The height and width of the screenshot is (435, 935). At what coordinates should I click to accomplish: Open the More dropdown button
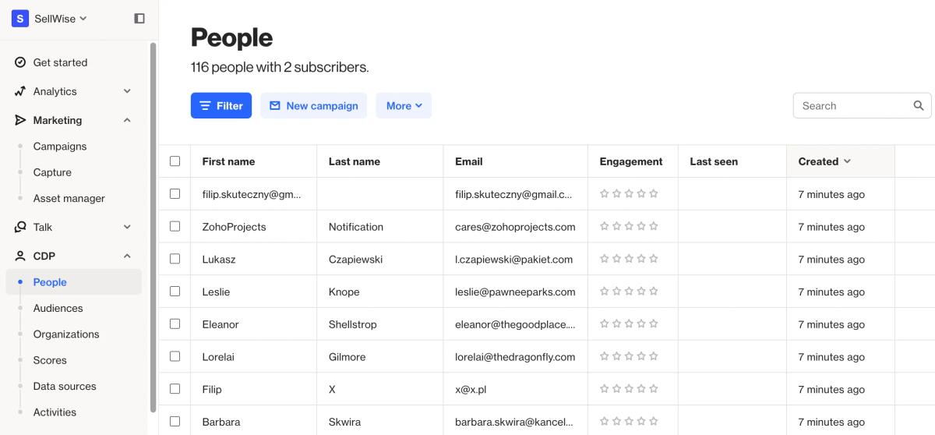404,106
